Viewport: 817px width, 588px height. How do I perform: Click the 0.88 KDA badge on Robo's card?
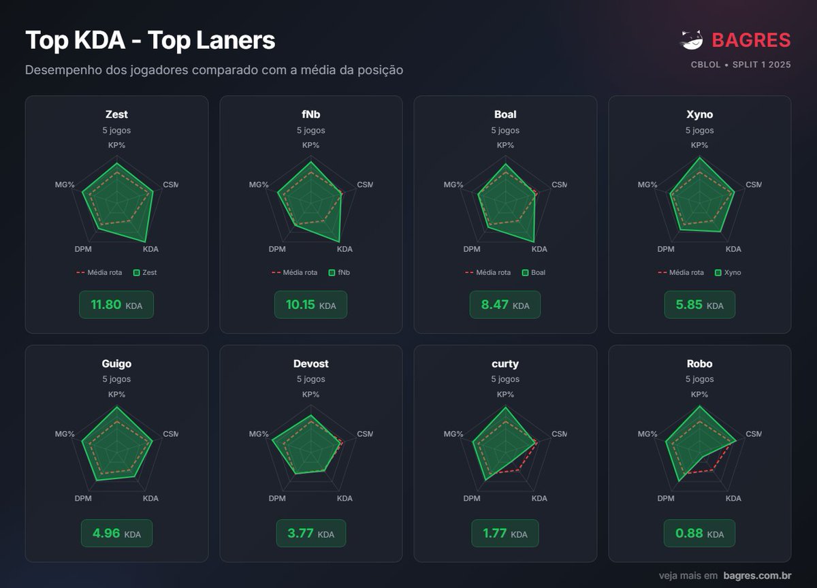pos(699,534)
